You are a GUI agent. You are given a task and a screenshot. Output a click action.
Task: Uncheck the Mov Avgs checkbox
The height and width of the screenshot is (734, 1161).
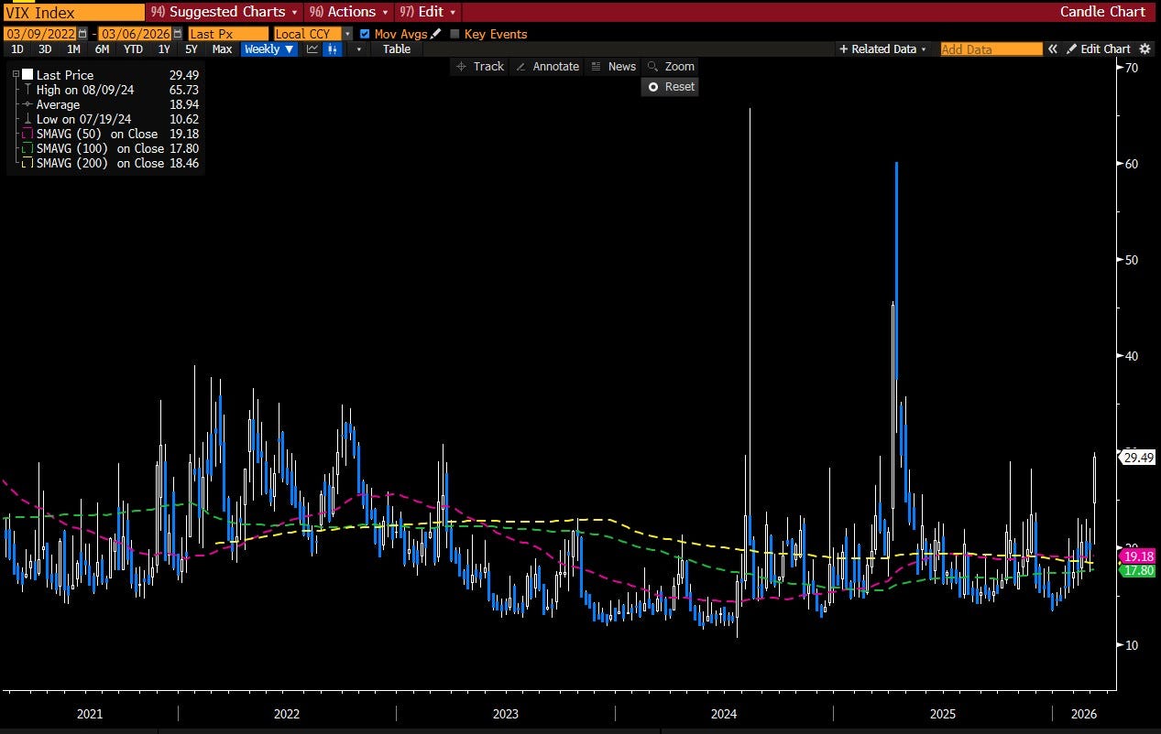[x=366, y=34]
